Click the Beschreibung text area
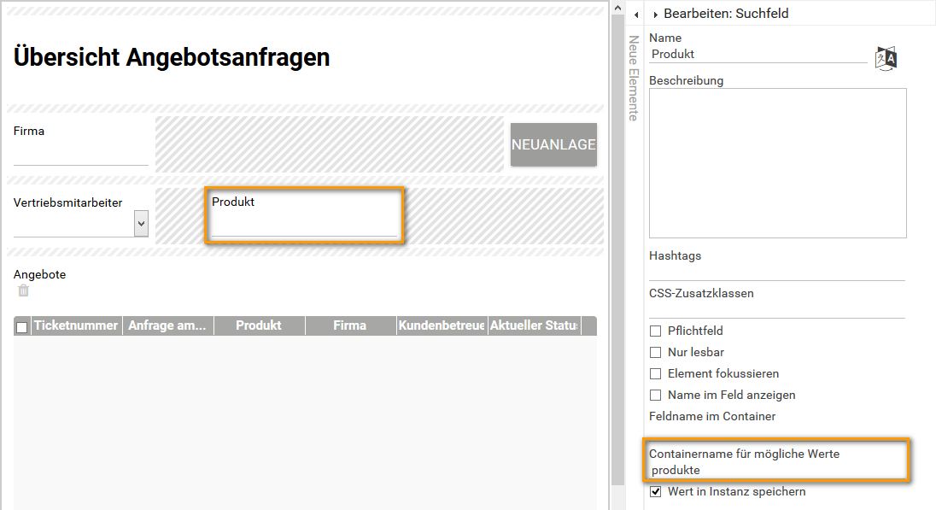Viewport: 936px width, 510px height. pos(777,162)
